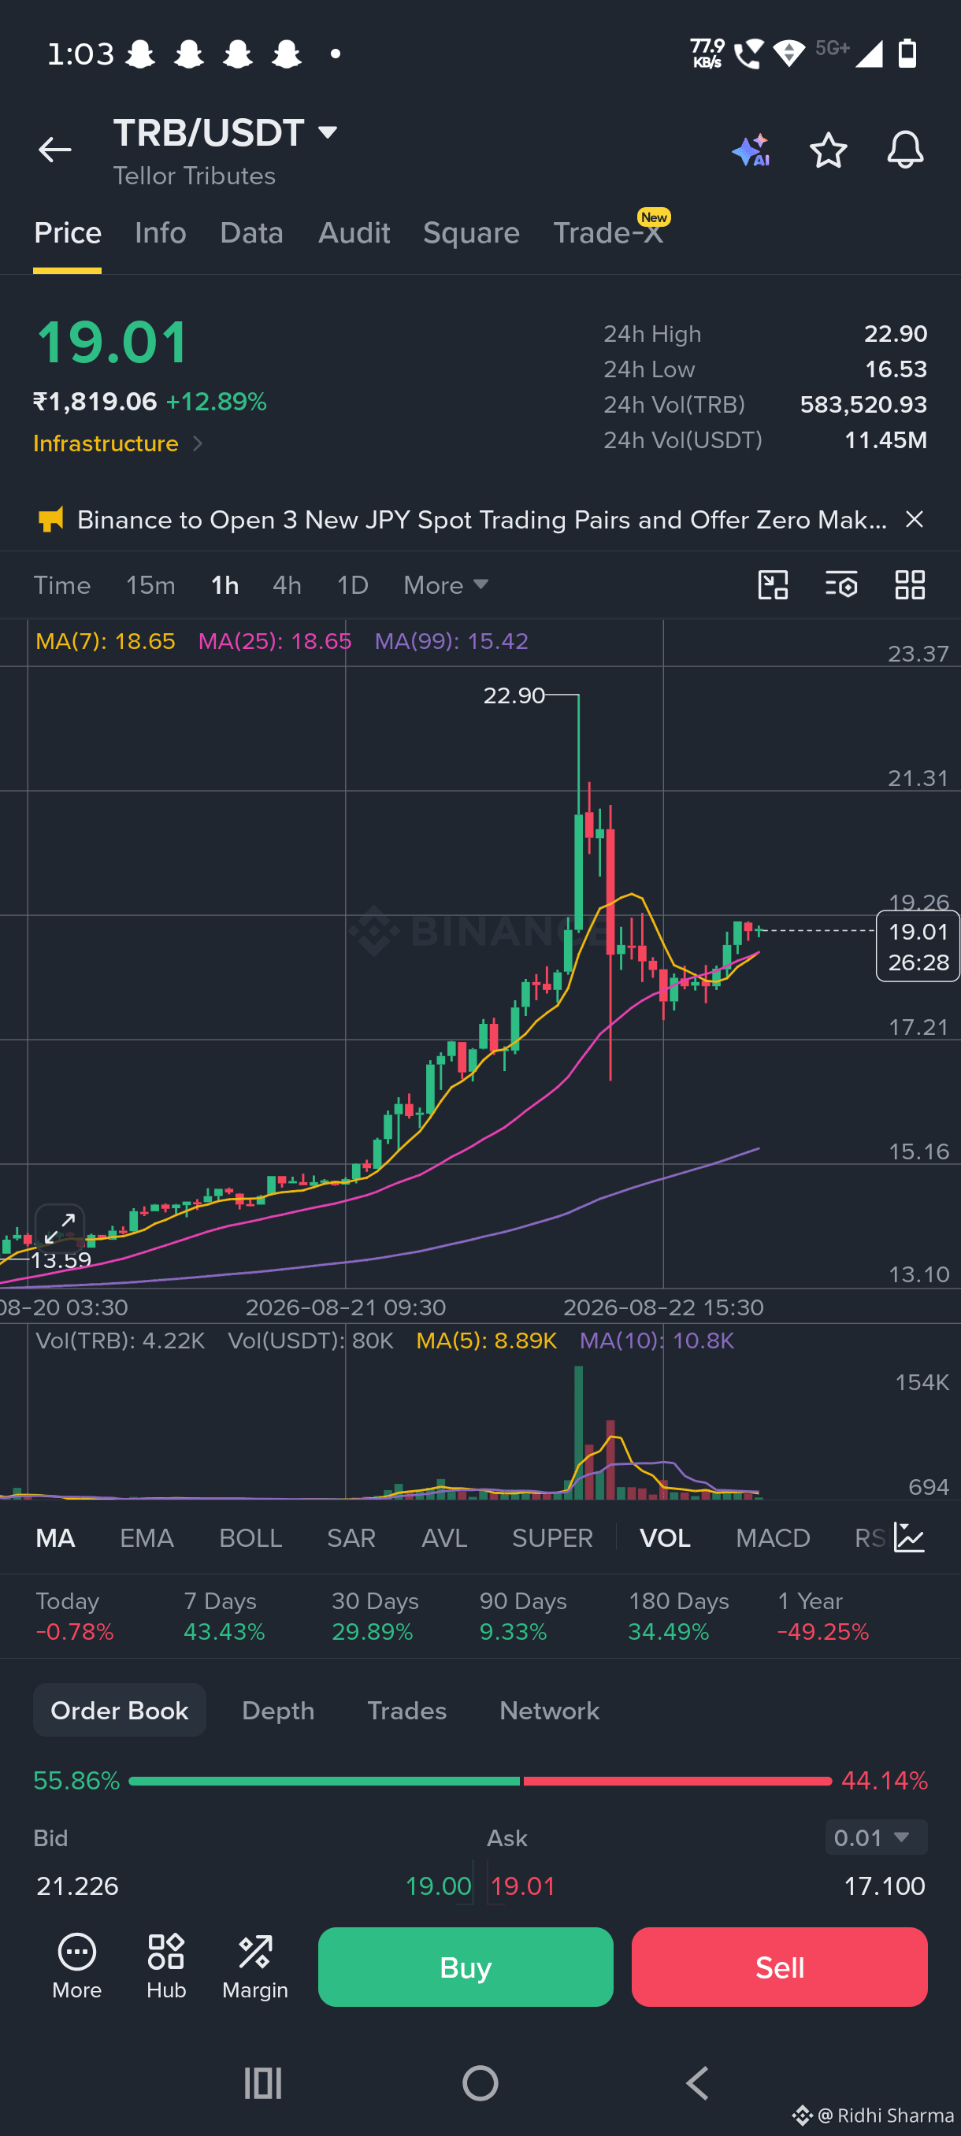Tap the Infrastructure category link

tap(106, 443)
